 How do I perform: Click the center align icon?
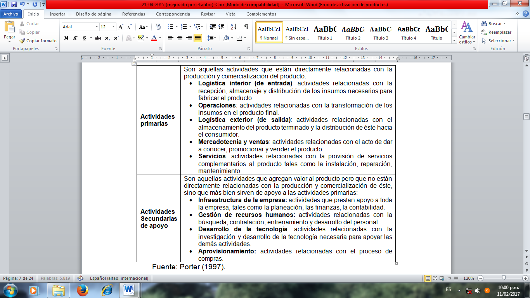pyautogui.click(x=180, y=38)
